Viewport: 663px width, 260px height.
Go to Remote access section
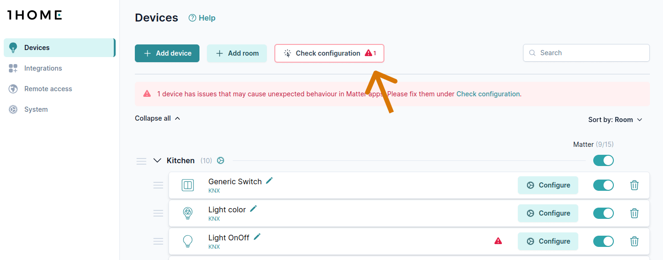tap(48, 89)
